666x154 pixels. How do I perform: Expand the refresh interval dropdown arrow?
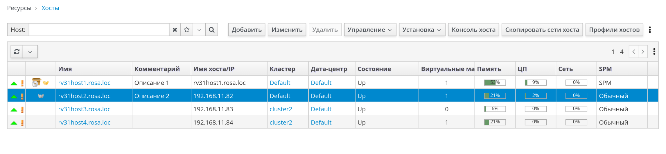(30, 52)
